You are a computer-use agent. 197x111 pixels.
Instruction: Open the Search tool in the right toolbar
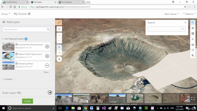point(193,23)
